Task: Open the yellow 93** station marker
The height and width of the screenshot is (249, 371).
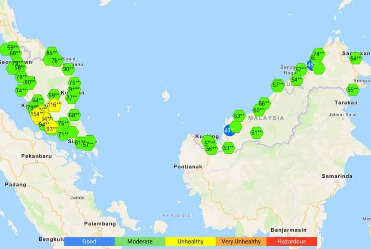Action: tap(51, 129)
